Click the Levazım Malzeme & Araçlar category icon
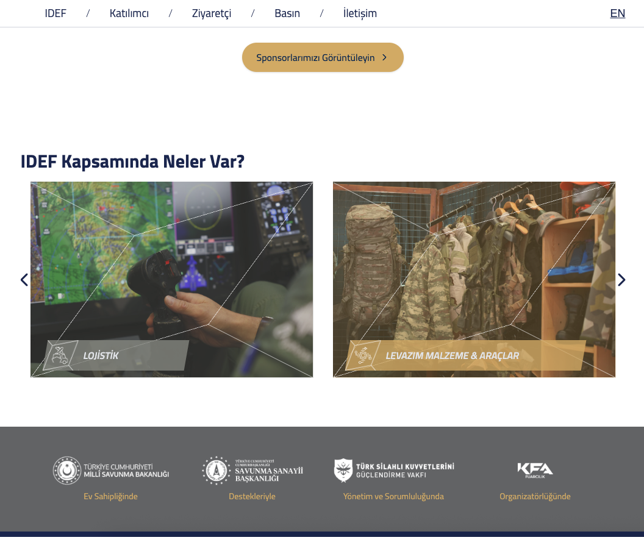 pos(363,355)
